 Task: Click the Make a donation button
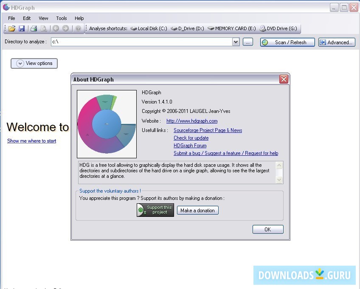pyautogui.click(x=198, y=210)
